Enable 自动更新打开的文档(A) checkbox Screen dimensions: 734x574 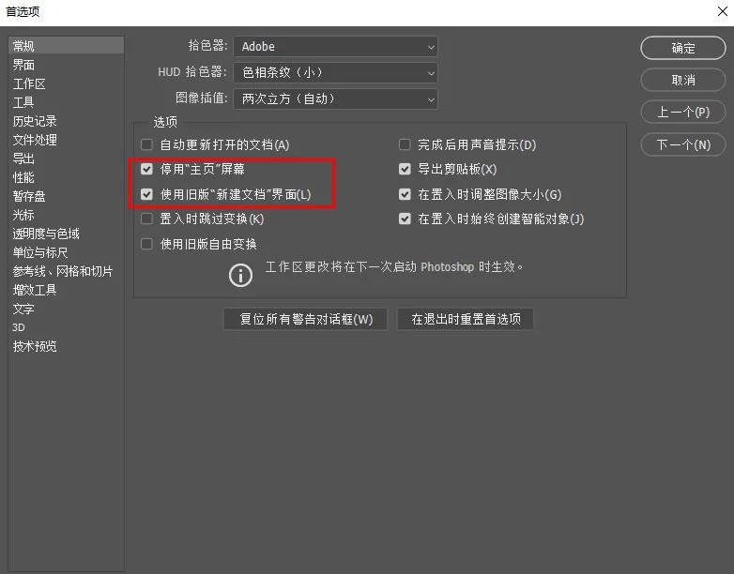146,144
